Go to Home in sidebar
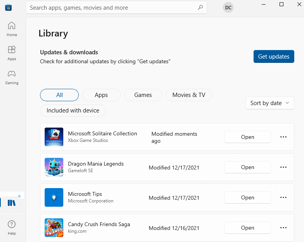Screen dimensions: 304x242 pyautogui.click(x=12, y=29)
